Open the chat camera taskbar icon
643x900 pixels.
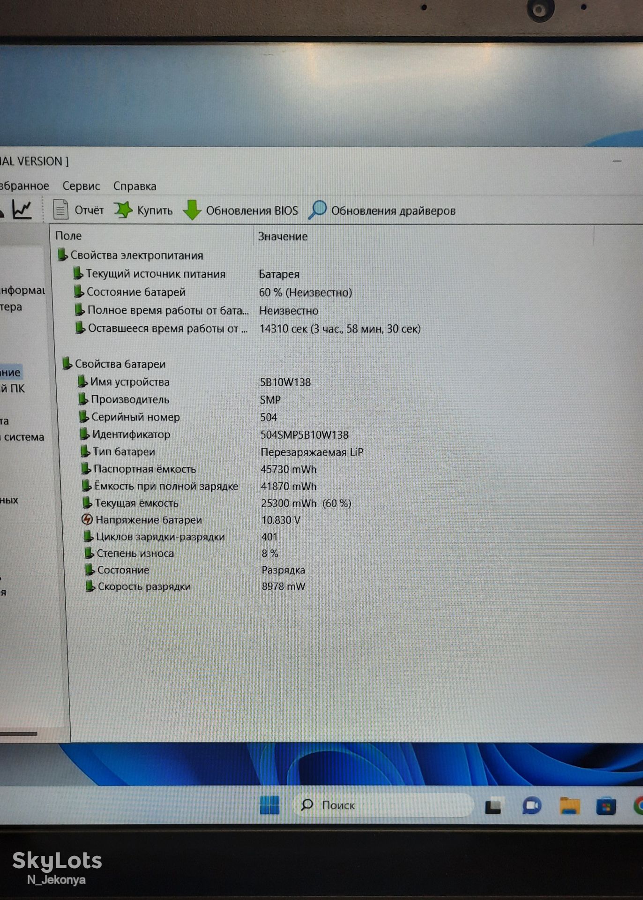[531, 806]
